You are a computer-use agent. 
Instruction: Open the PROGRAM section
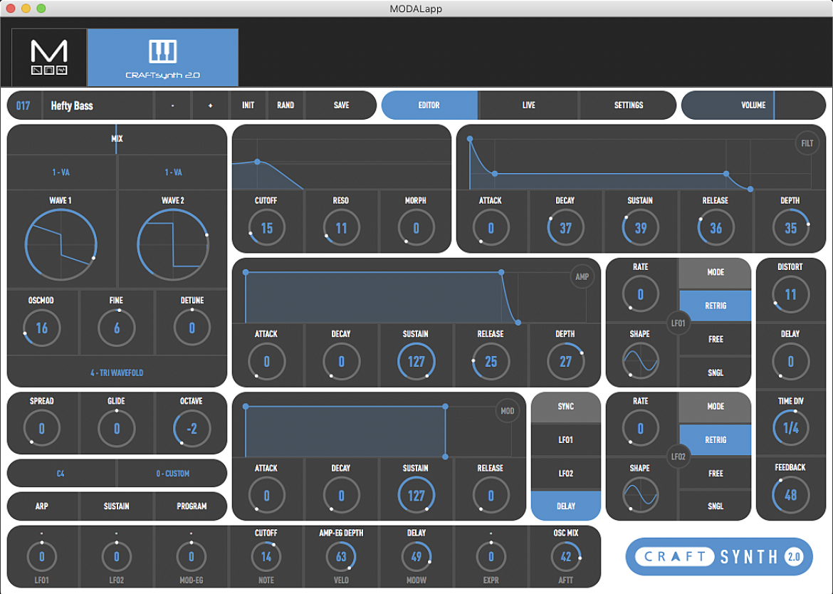point(192,506)
